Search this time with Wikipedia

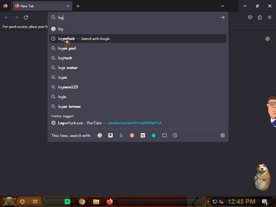143,135
